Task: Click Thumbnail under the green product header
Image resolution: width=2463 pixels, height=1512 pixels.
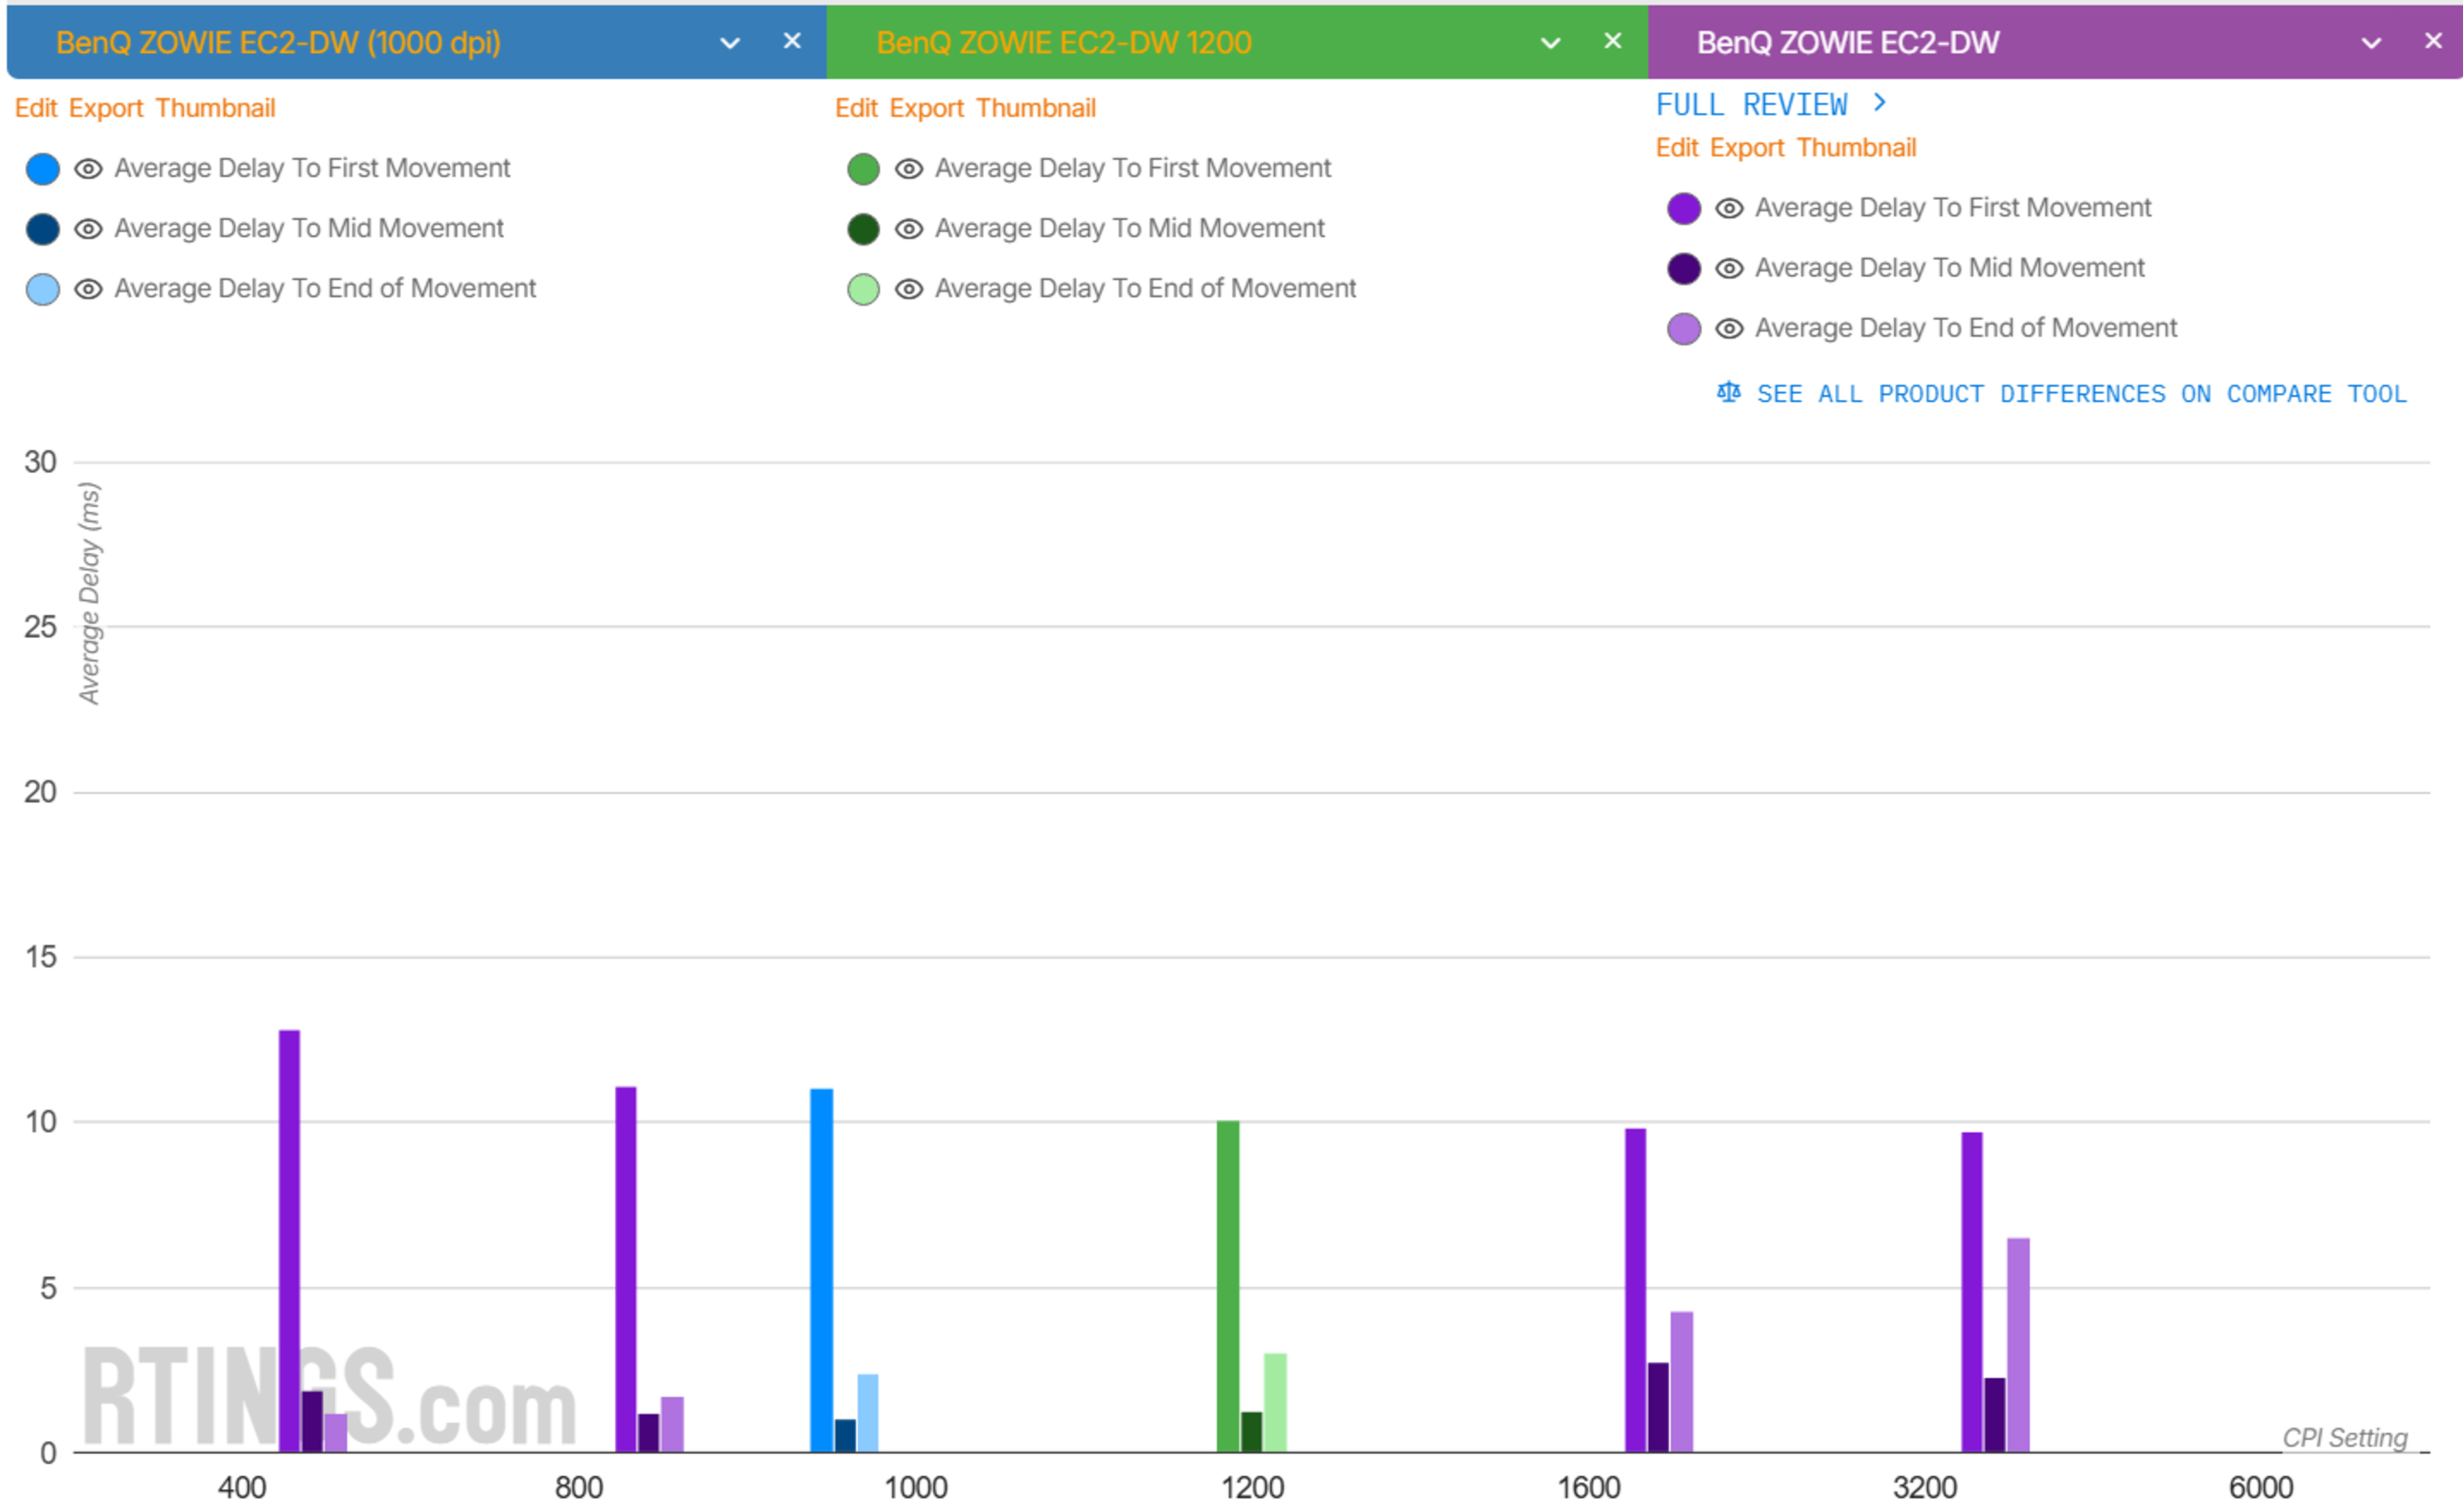Action: point(1036,108)
